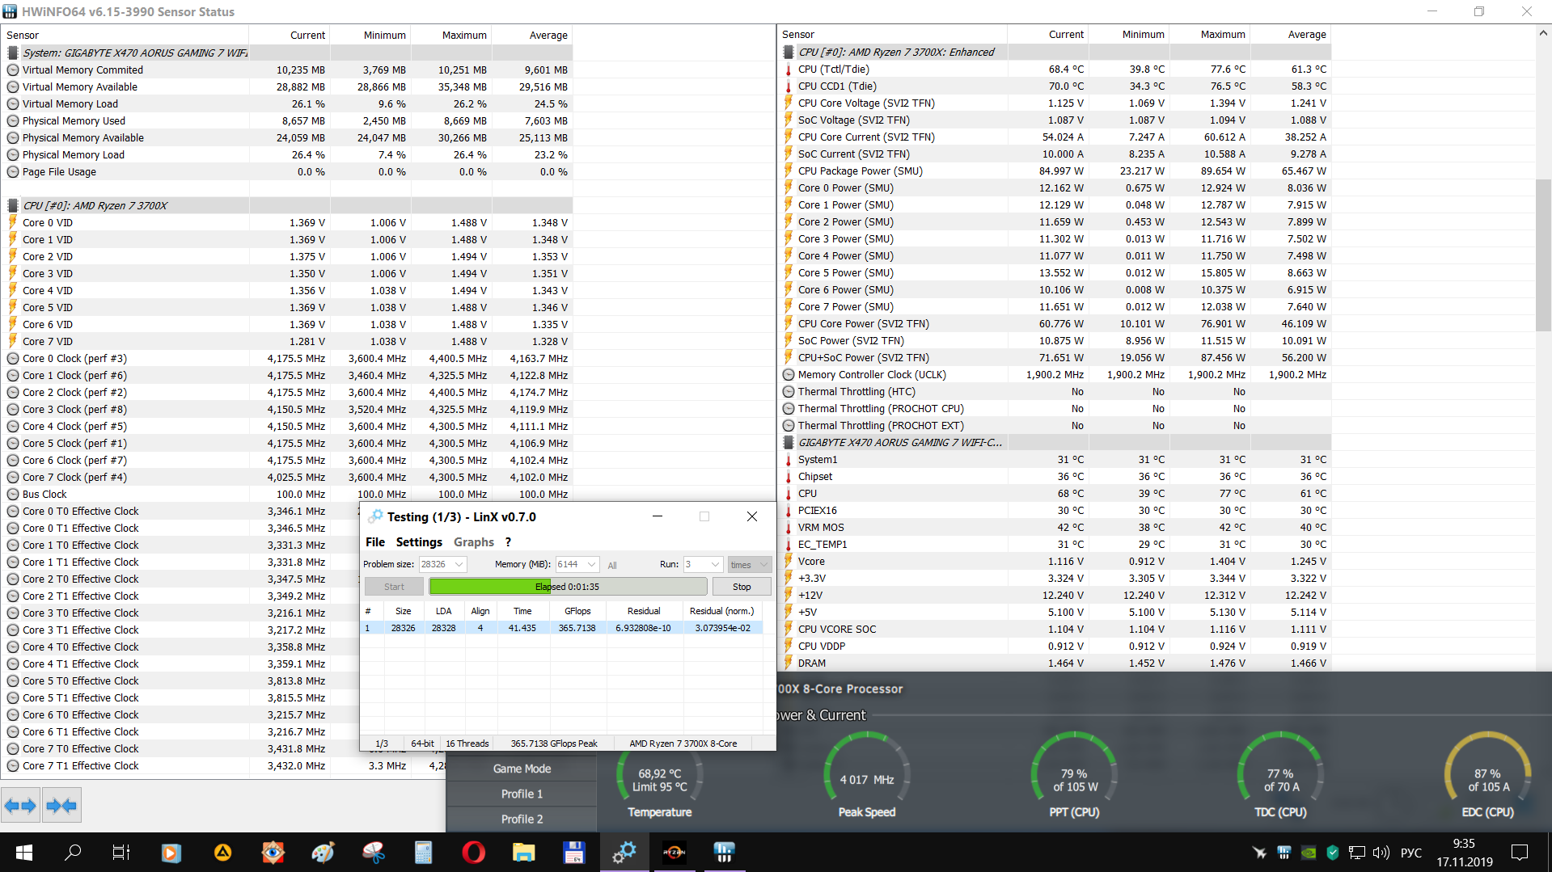This screenshot has height=872, width=1552.
Task: Select the CPU Package Power (SMU) row
Action: click(x=1055, y=171)
